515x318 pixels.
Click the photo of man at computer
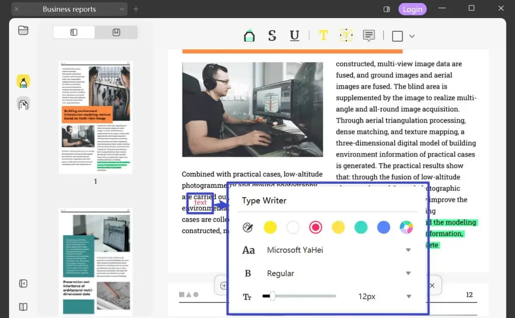tap(252, 110)
